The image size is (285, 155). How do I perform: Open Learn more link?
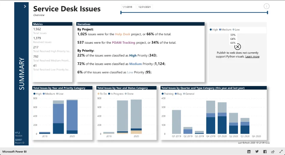coord(252,57)
